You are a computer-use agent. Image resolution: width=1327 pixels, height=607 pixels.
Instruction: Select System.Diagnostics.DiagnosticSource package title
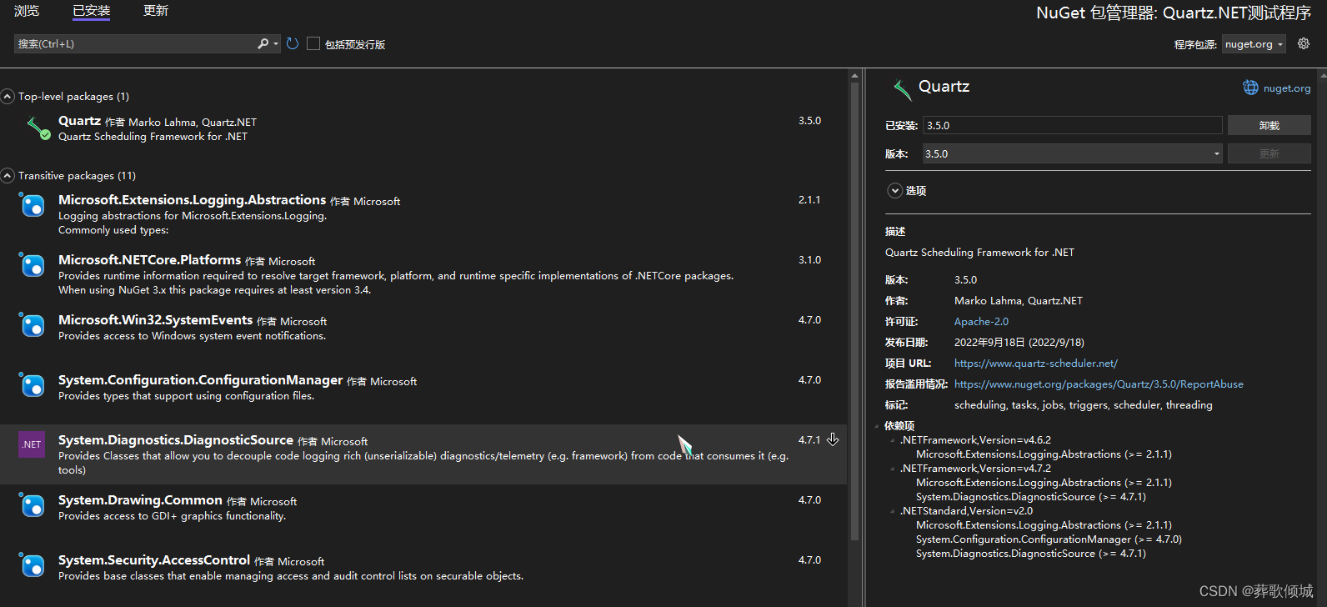pos(176,440)
